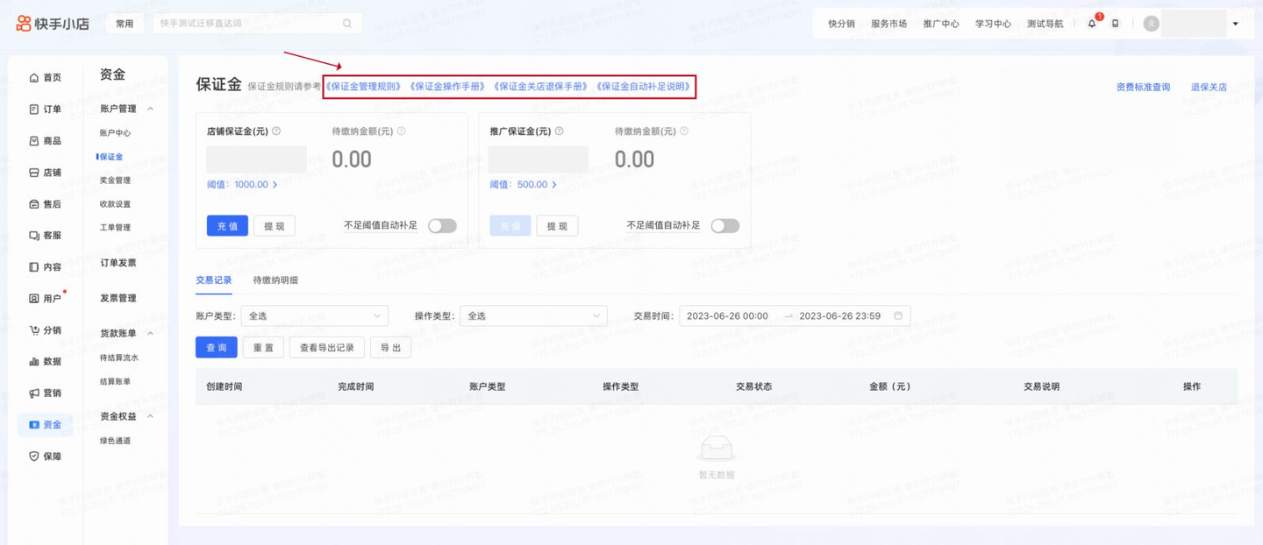Enable auto-replenish for promotion deposit
Viewport: 1263px width, 545px height.
click(x=725, y=225)
